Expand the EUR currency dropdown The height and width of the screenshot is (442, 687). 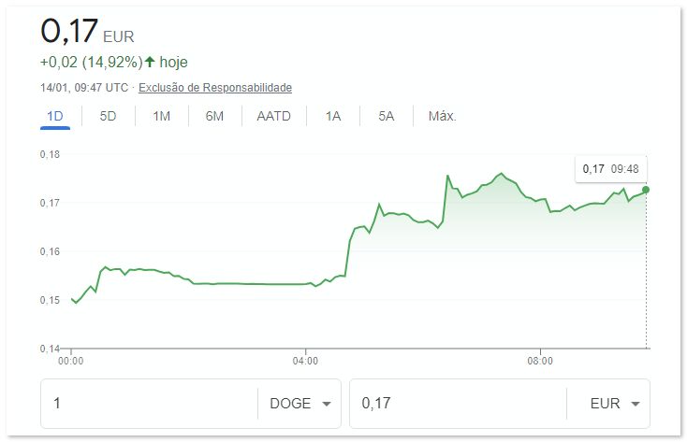point(608,404)
